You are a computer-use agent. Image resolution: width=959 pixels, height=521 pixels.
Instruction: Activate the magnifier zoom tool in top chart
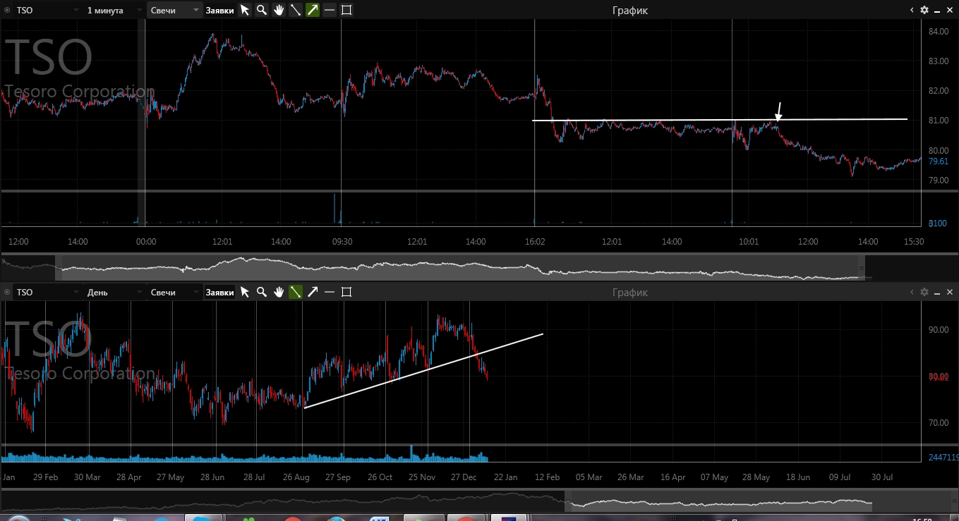[262, 10]
